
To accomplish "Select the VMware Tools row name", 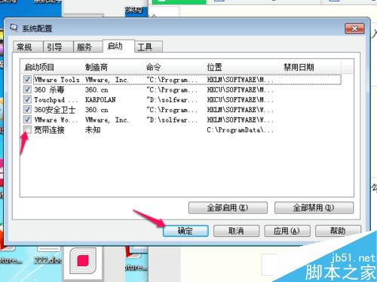I will 57,80.
